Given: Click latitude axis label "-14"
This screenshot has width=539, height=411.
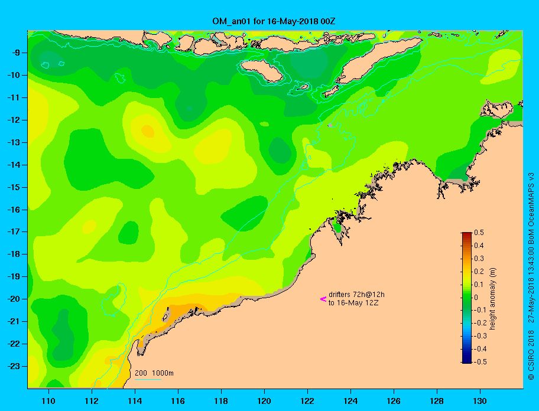Looking at the screenshot, I should coord(14,165).
